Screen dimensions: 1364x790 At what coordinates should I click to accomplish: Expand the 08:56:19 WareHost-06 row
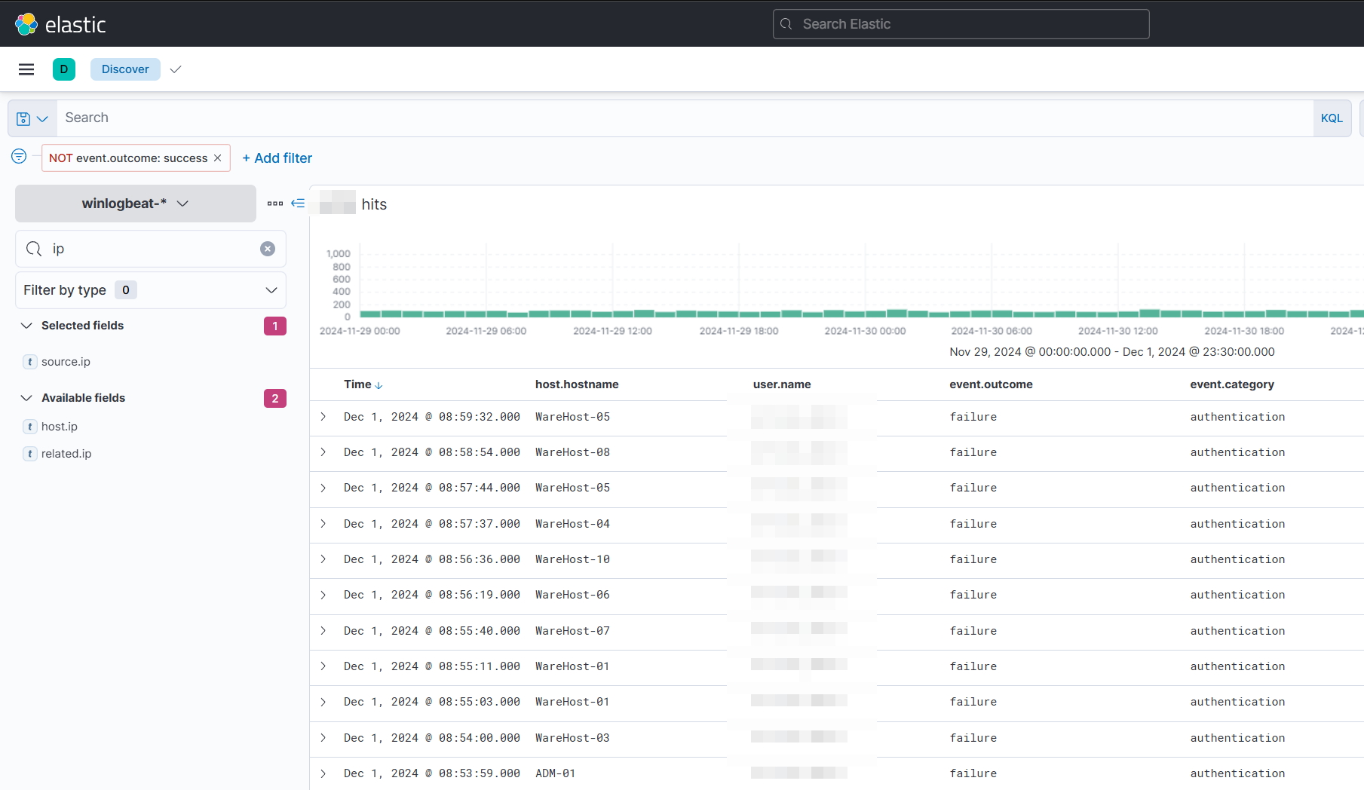tap(323, 595)
